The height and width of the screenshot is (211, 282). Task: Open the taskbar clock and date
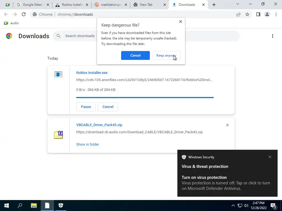pos(258,206)
